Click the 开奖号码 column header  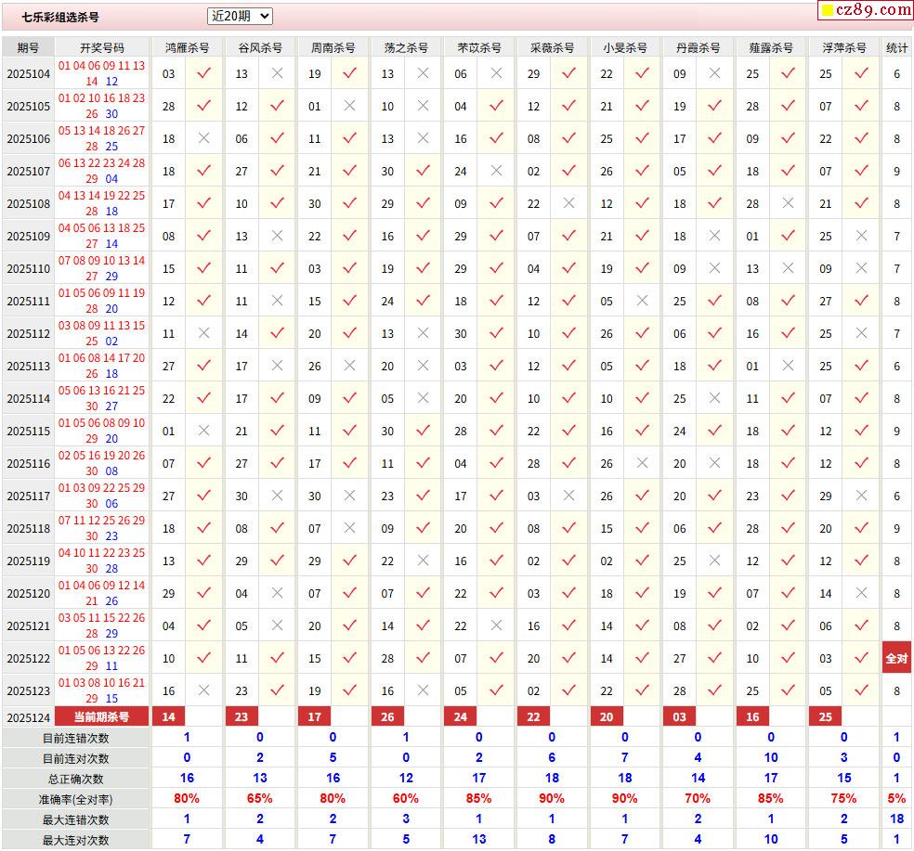pyautogui.click(x=102, y=47)
